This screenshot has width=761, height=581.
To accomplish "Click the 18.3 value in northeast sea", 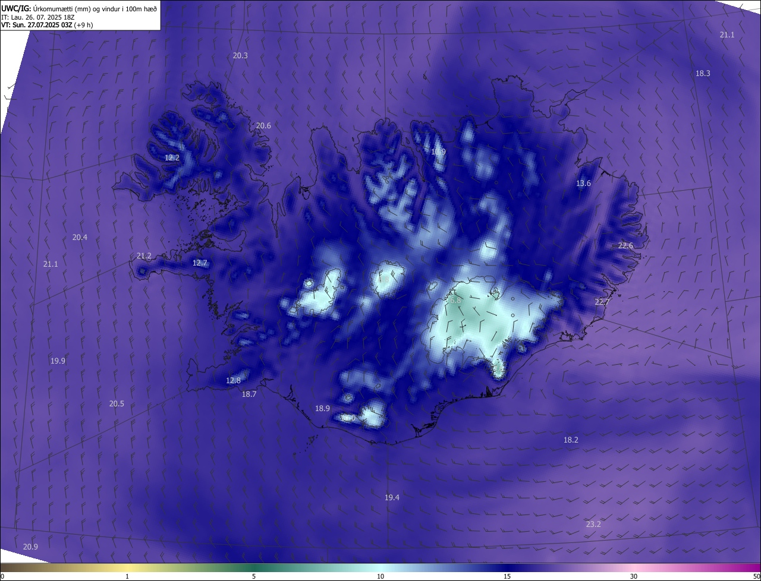I will [x=703, y=73].
